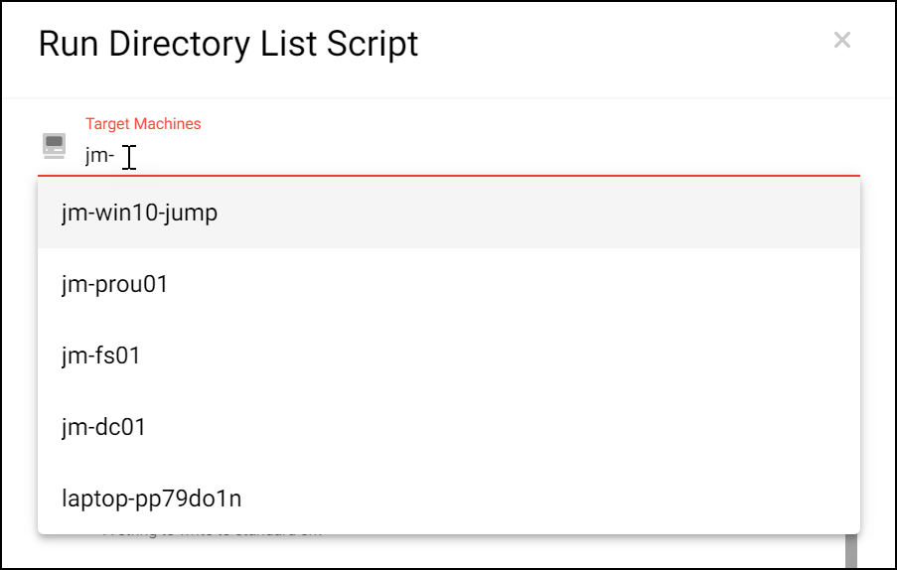Select the jm-dc01 suggestion
Screen dimensions: 897x570
(x=449, y=426)
